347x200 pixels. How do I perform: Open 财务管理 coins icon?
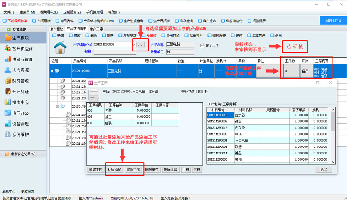(8, 81)
